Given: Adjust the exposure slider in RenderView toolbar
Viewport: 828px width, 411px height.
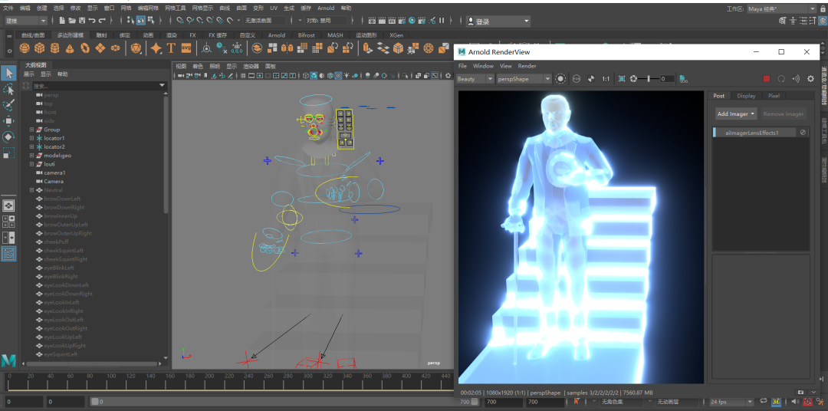Looking at the screenshot, I should point(649,79).
